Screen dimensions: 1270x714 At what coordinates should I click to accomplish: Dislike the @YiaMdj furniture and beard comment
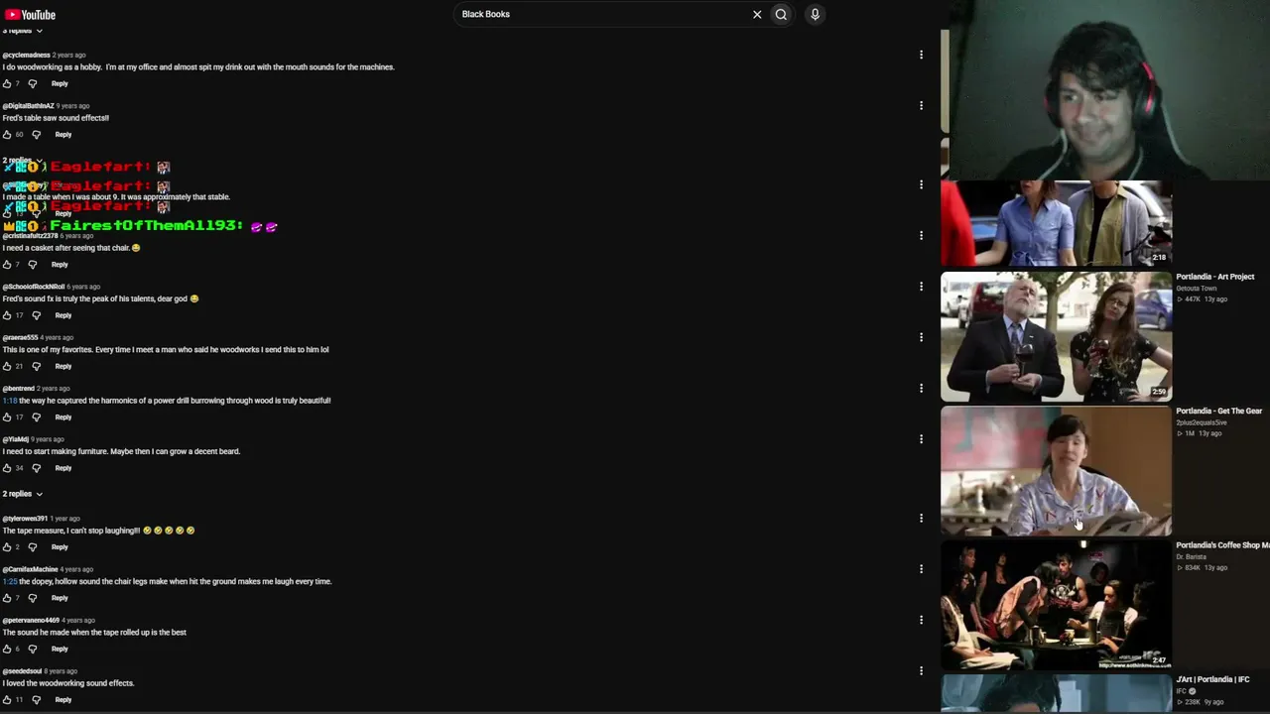point(37,468)
